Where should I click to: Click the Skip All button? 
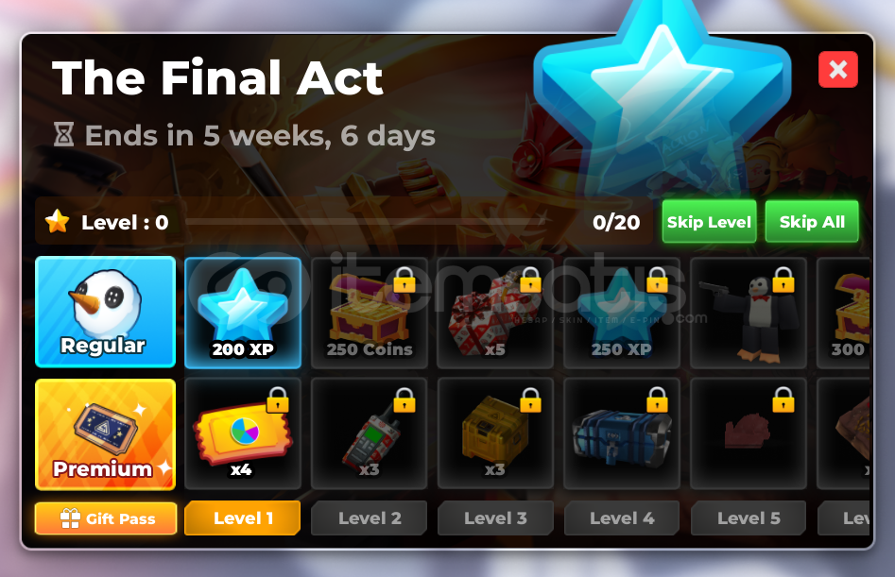tap(812, 221)
